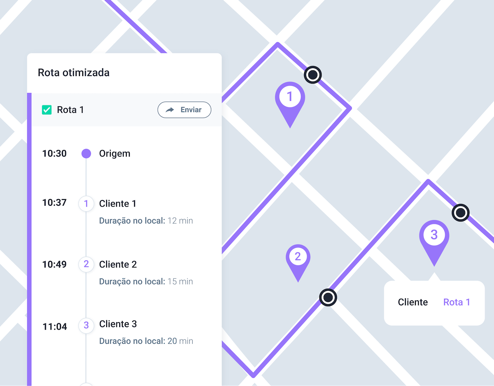Click the 10:49 arrival time
494x386 pixels.
[54, 264]
